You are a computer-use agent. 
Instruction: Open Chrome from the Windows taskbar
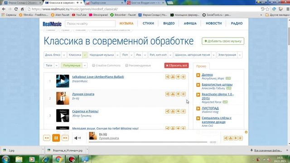coord(58,159)
